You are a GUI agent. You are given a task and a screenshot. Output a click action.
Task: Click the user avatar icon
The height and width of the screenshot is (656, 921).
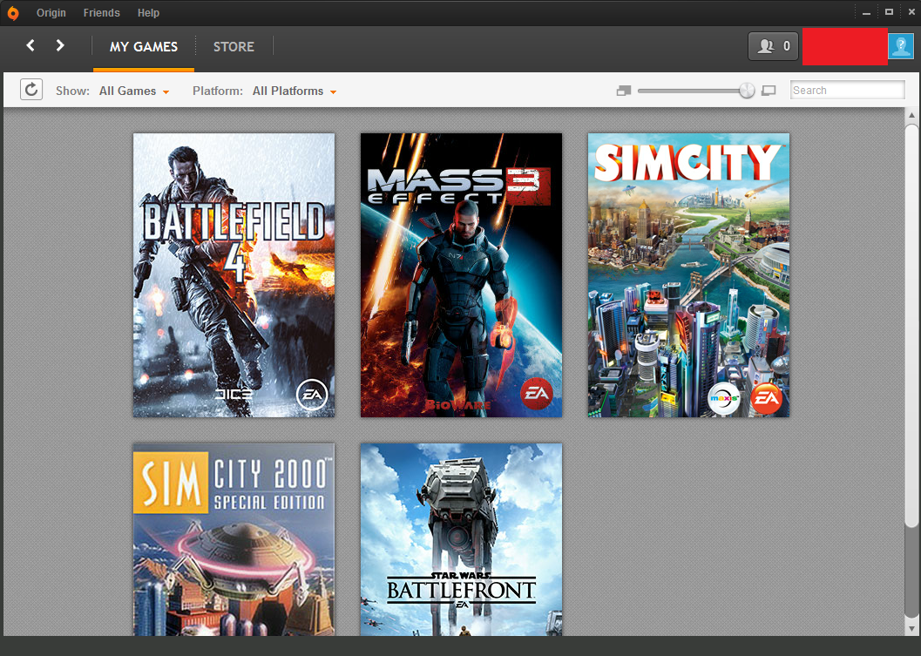tap(900, 46)
